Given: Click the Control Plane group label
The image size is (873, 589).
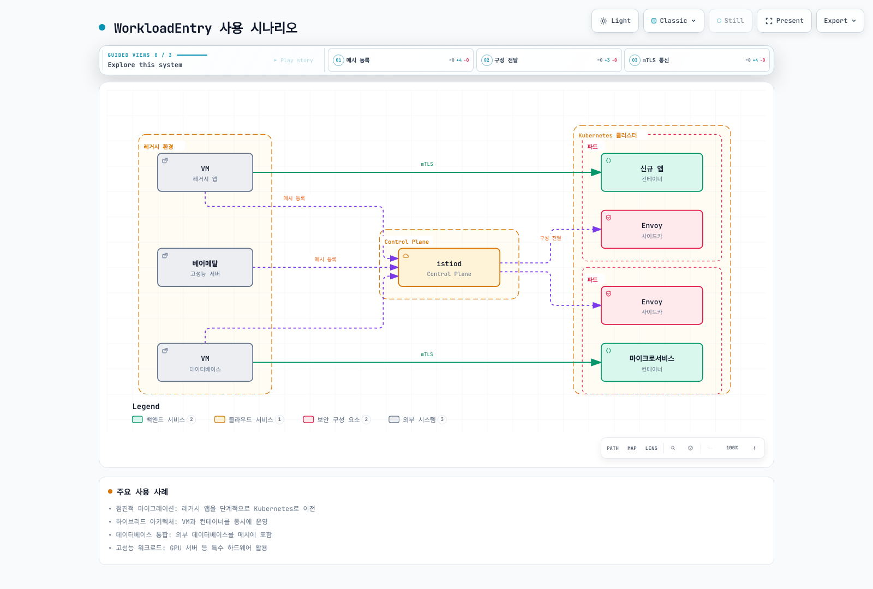Looking at the screenshot, I should (406, 242).
